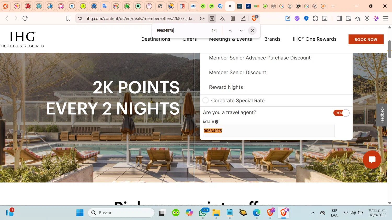The image size is (392, 220).
Task: Open Meetings & Events menu
Action: pyautogui.click(x=230, y=39)
